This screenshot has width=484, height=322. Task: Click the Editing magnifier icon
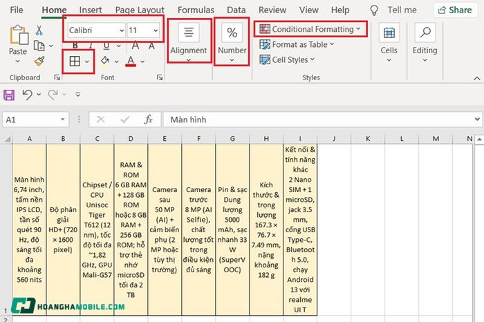[x=425, y=32]
